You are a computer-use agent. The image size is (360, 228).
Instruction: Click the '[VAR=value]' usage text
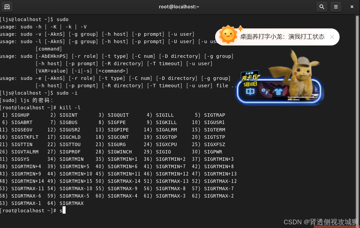point(52,71)
